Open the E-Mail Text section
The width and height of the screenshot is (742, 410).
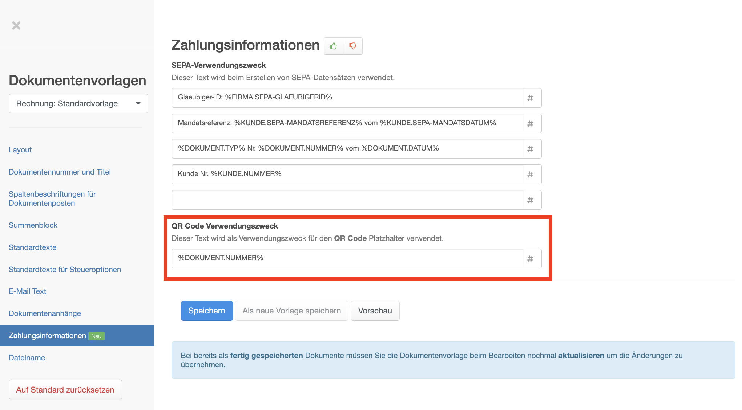point(28,291)
